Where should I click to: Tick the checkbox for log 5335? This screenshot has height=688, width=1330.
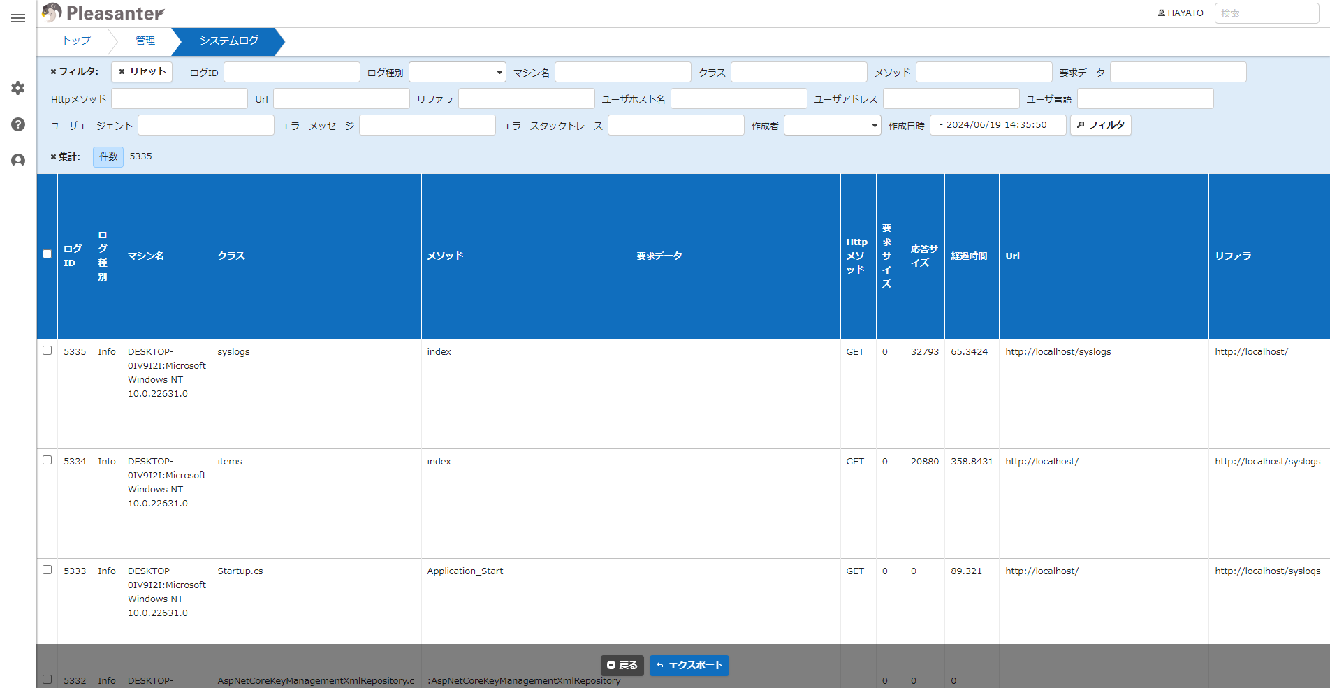tap(47, 351)
